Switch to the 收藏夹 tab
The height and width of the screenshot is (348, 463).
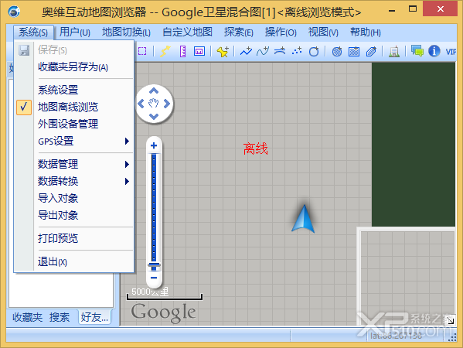[27, 317]
